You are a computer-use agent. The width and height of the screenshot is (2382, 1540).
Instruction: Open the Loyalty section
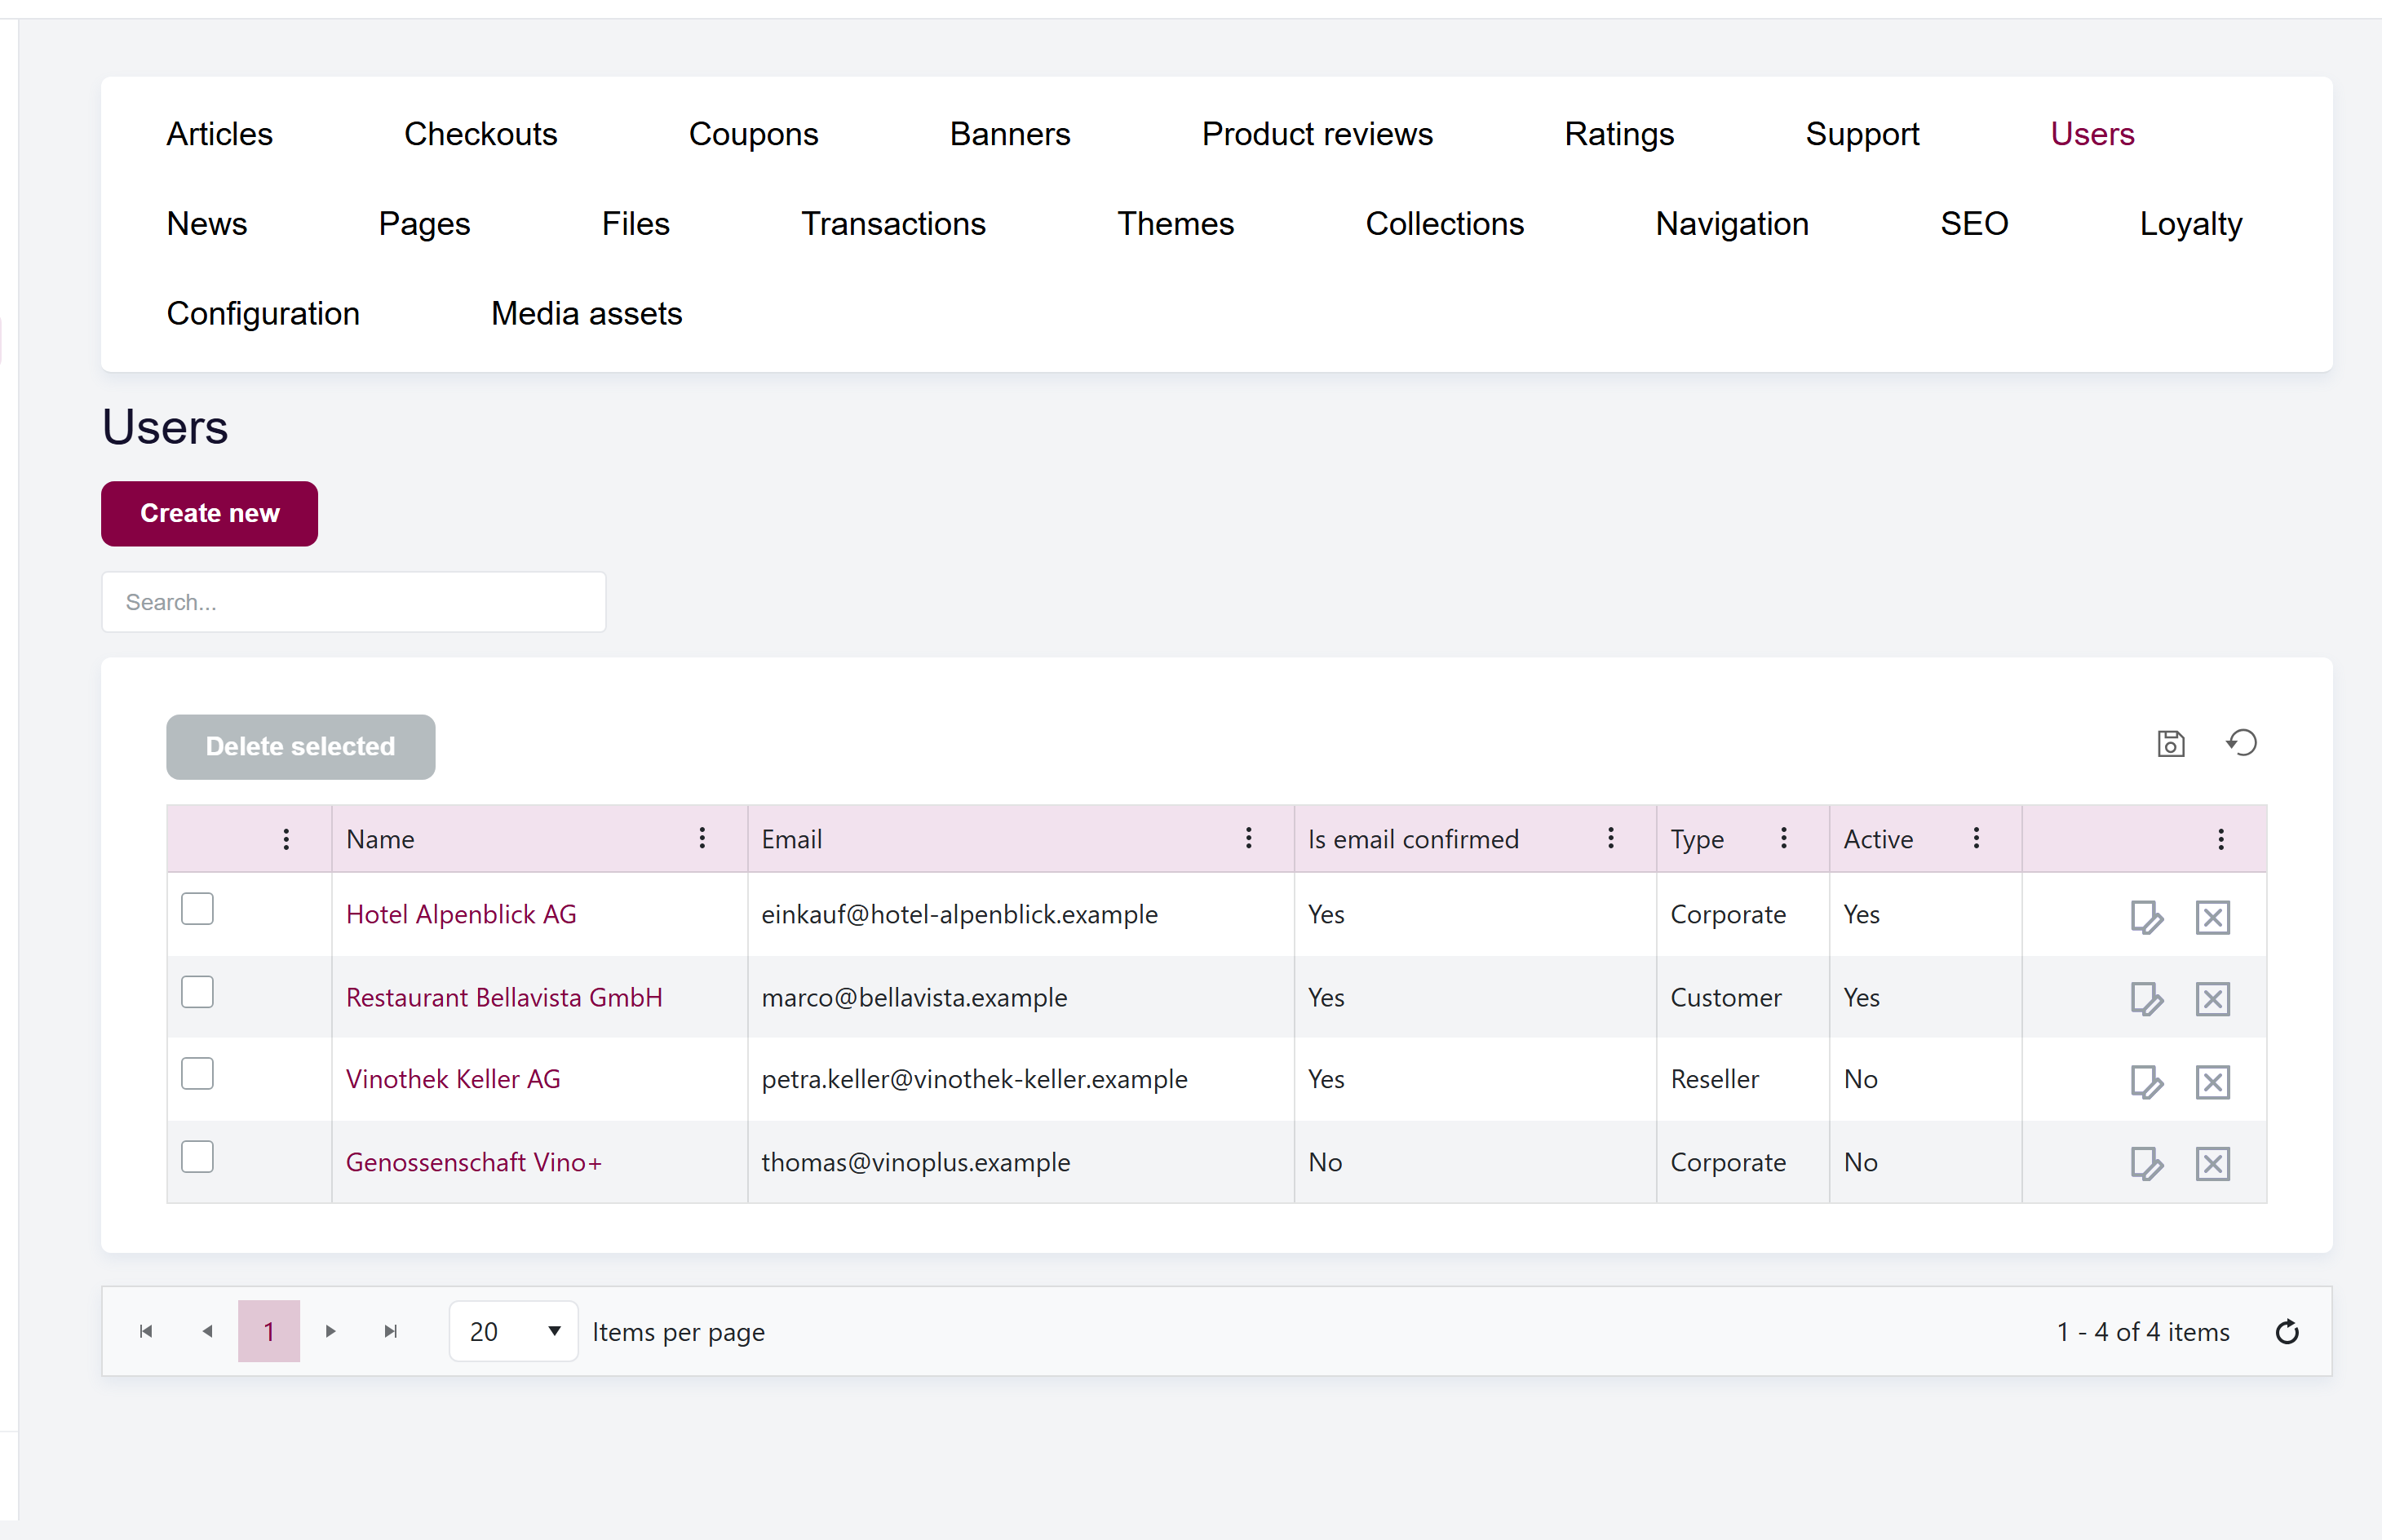pyautogui.click(x=2190, y=224)
